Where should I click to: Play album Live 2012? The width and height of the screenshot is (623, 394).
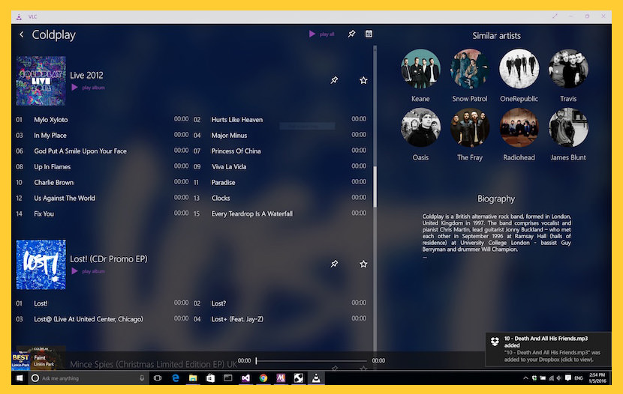coord(88,88)
